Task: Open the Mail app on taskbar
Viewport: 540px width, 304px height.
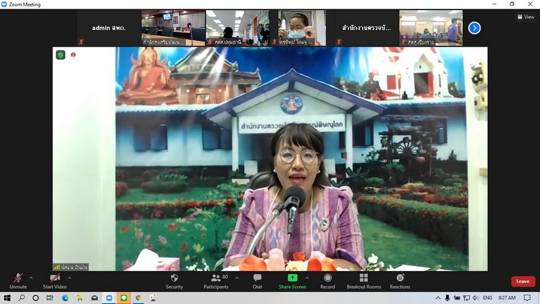Action: [94, 298]
